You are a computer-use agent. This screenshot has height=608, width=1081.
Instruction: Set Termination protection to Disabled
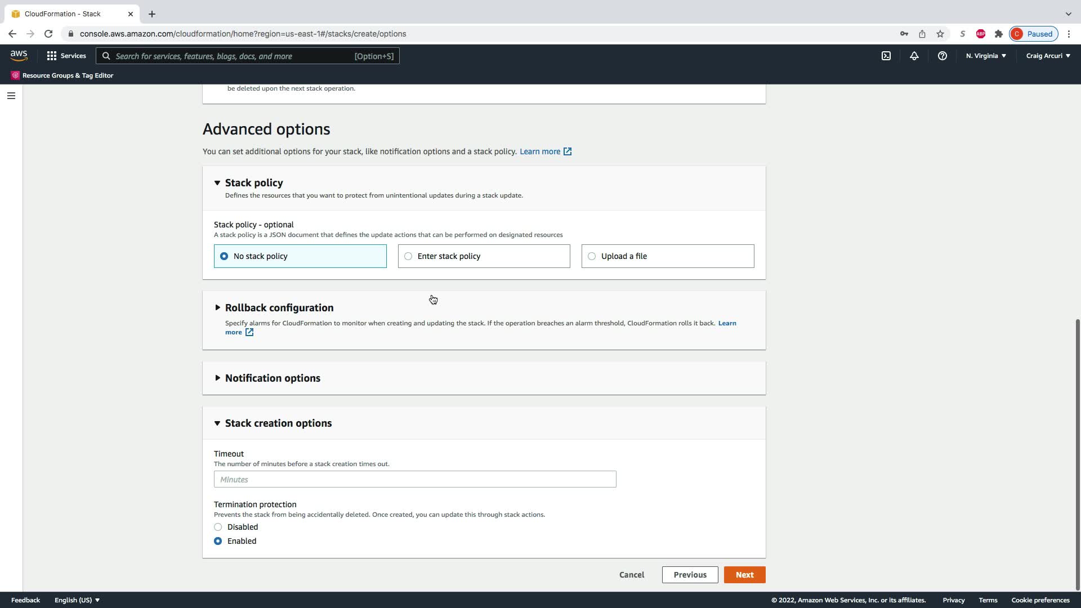[x=218, y=527]
